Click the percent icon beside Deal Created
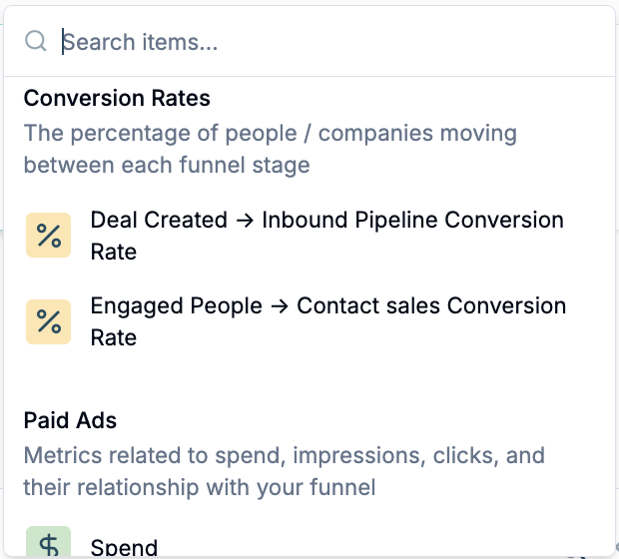 [x=49, y=236]
